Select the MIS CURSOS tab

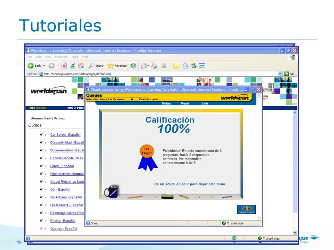tap(38, 108)
